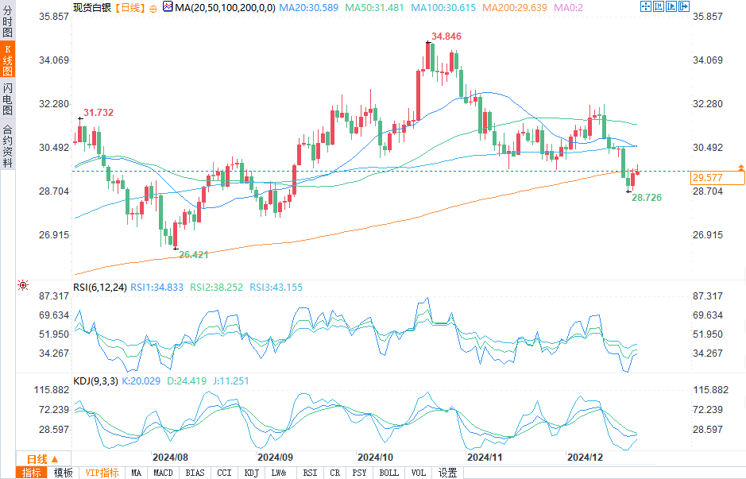Click the 26.421 low price label
The image size is (746, 479).
coord(194,255)
